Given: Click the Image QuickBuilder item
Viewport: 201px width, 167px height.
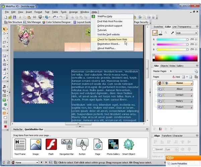Looking at the screenshot, I should 36,147.
